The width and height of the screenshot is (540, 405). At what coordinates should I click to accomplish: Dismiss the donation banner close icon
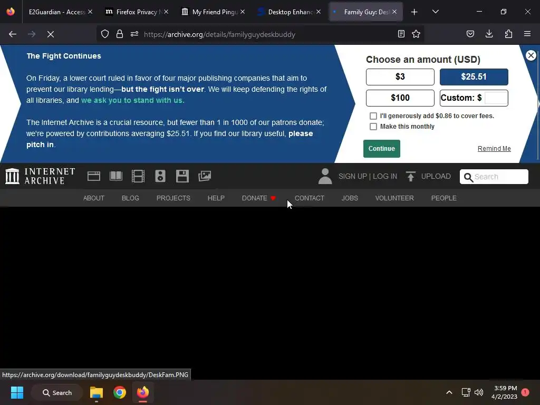(531, 55)
